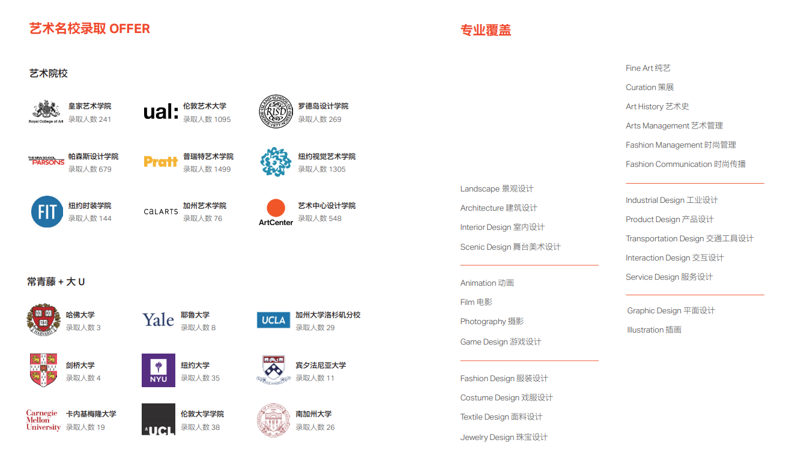Select "Curation 策展" in the majors list

point(650,88)
